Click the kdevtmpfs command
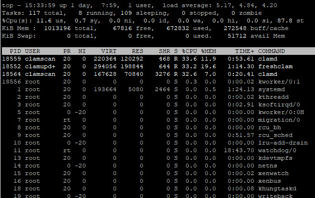 click(275, 158)
